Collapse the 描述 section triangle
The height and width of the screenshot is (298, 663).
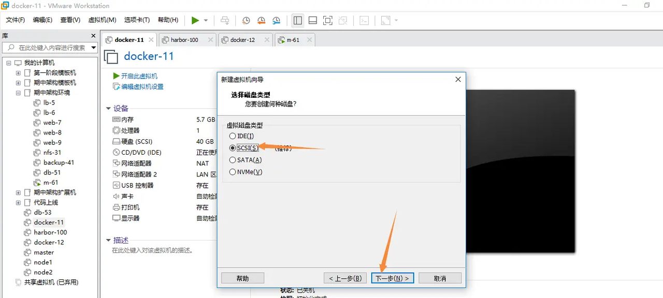point(108,240)
